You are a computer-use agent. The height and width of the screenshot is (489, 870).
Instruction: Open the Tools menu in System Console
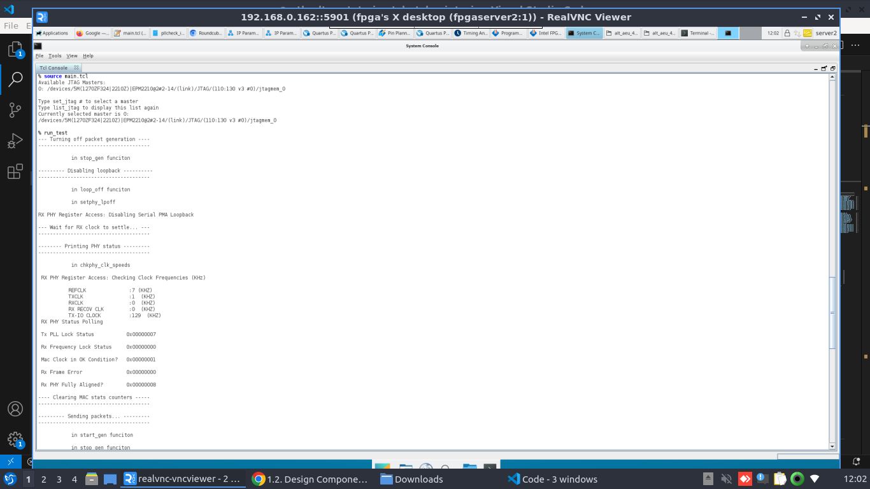[x=55, y=56]
